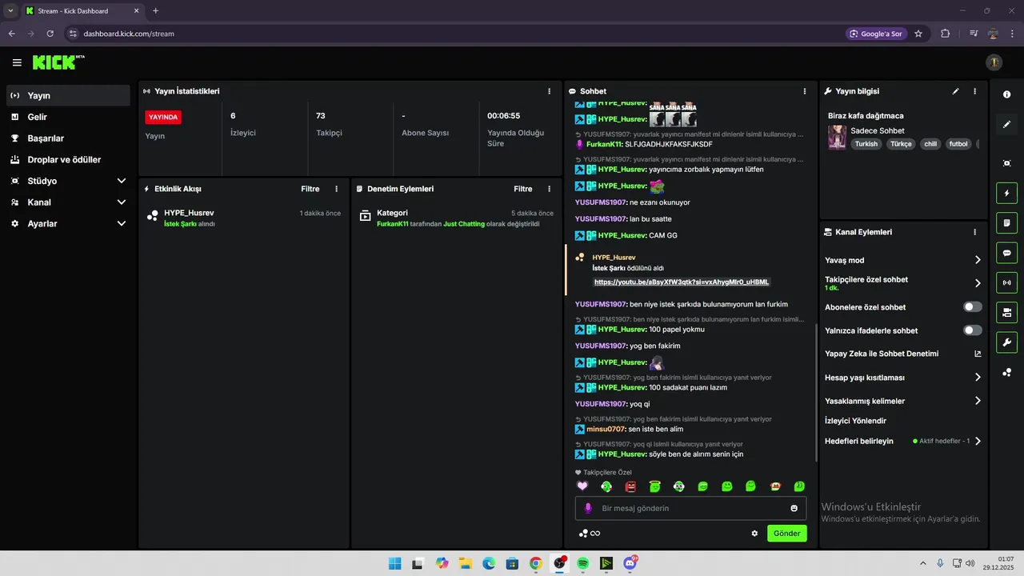The height and width of the screenshot is (576, 1024).
Task: Open options menu of Kanal Eylemleri panel
Action: [974, 232]
